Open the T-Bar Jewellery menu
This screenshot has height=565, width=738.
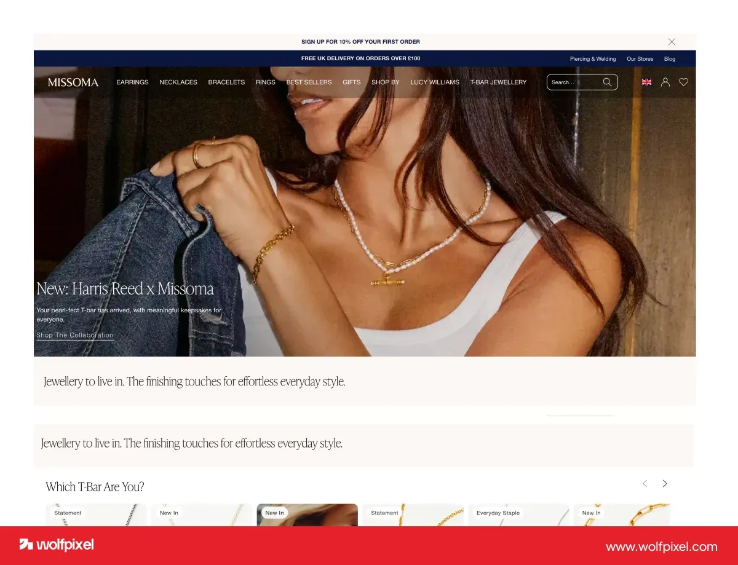pyautogui.click(x=498, y=82)
